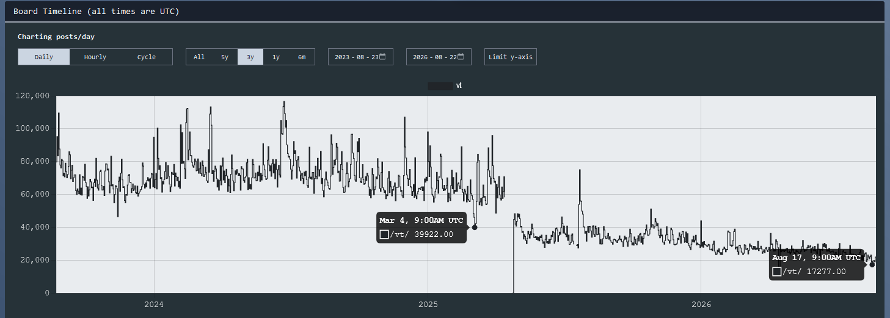Toggle the vt series legend swatch
This screenshot has height=318, width=890.
tap(440, 86)
